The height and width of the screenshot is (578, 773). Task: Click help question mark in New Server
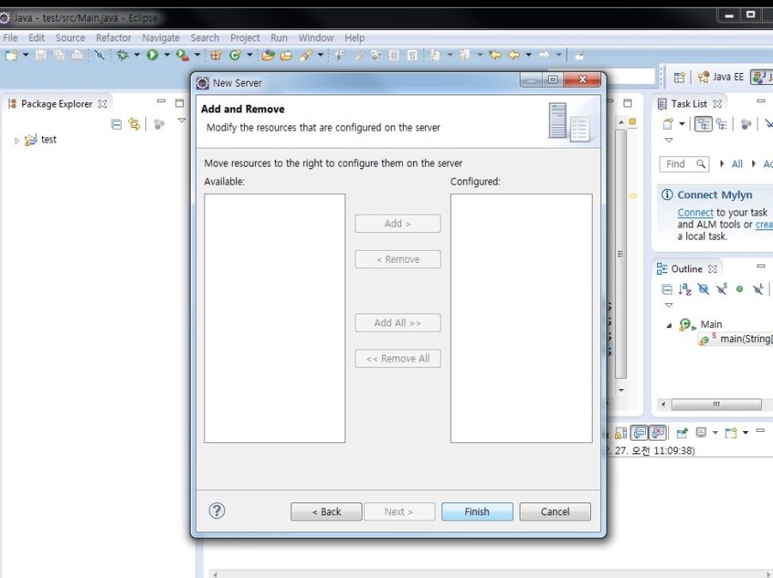point(217,511)
